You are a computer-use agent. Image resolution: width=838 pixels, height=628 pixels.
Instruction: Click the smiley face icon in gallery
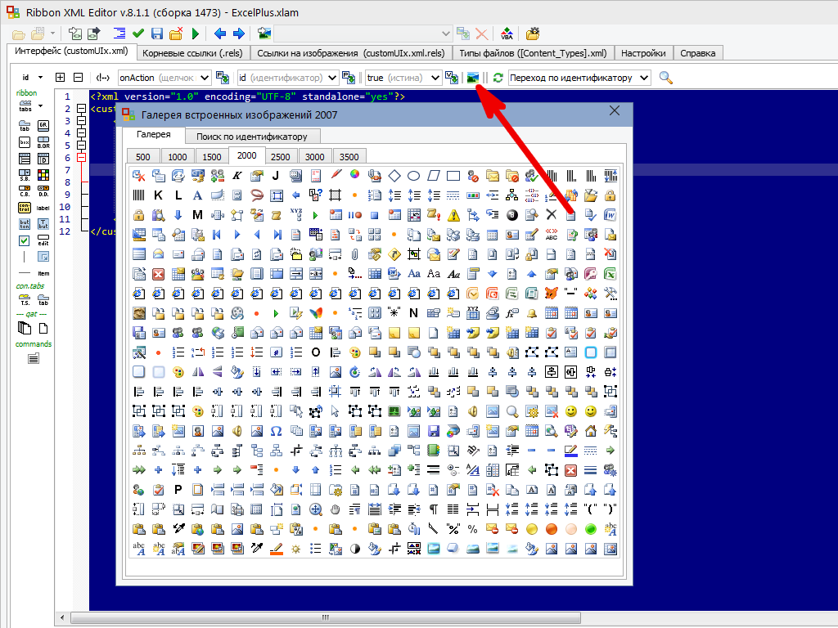pyautogui.click(x=570, y=410)
